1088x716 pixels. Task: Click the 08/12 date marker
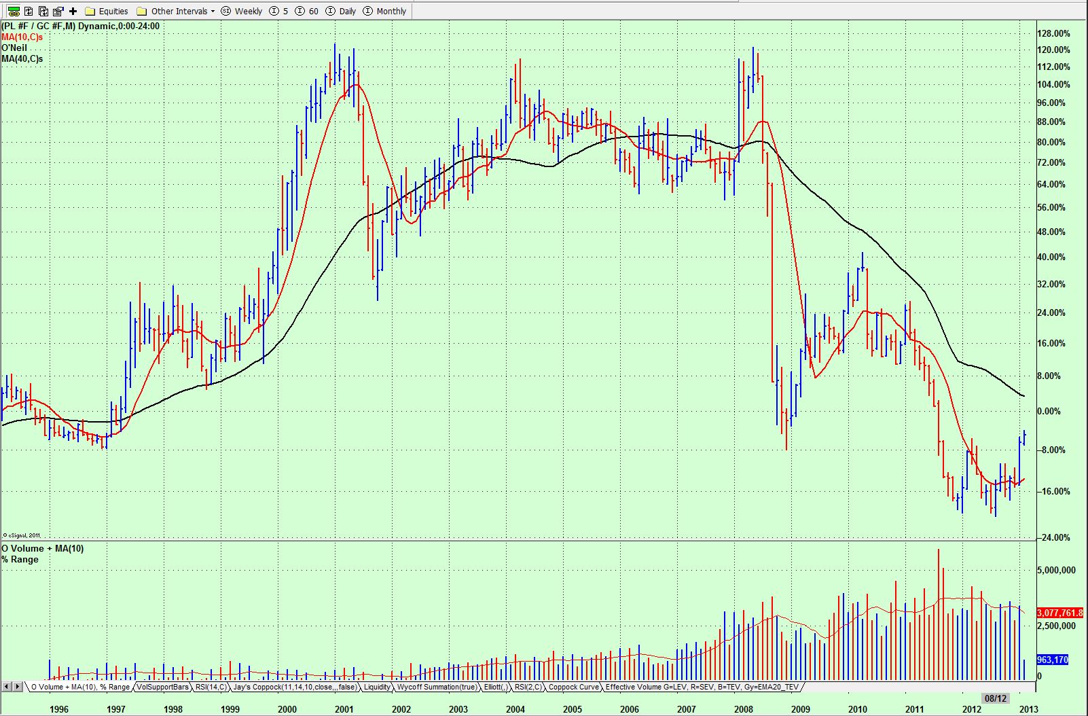[x=996, y=698]
